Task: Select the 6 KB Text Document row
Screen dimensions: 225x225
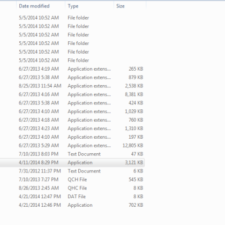Action: 72,171
